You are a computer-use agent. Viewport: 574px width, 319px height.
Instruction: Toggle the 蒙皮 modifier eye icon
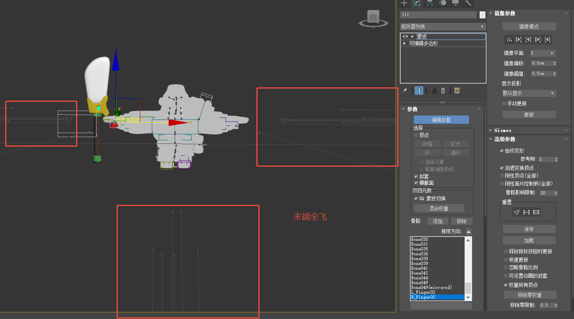[405, 36]
